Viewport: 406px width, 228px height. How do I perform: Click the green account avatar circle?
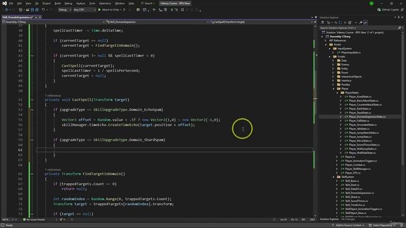point(372,3)
